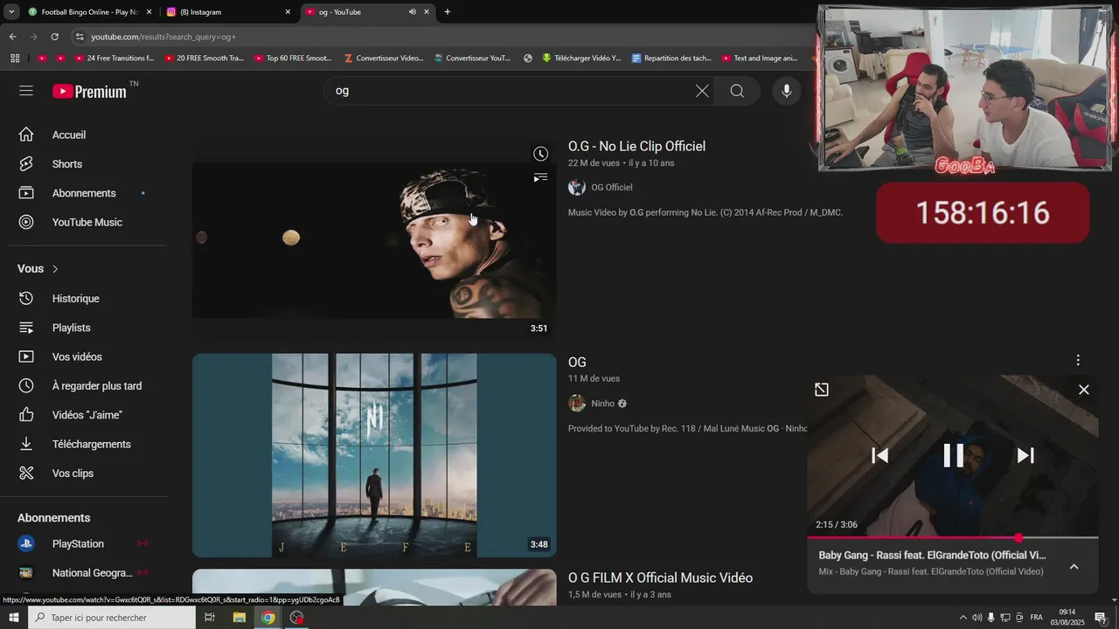
Task: Open Abonnements in the sidebar
Action: (84, 193)
